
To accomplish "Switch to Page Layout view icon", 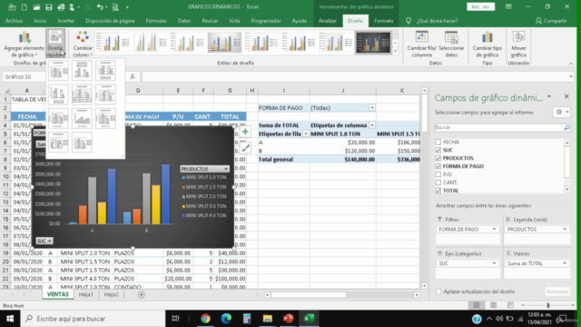I will (x=493, y=305).
